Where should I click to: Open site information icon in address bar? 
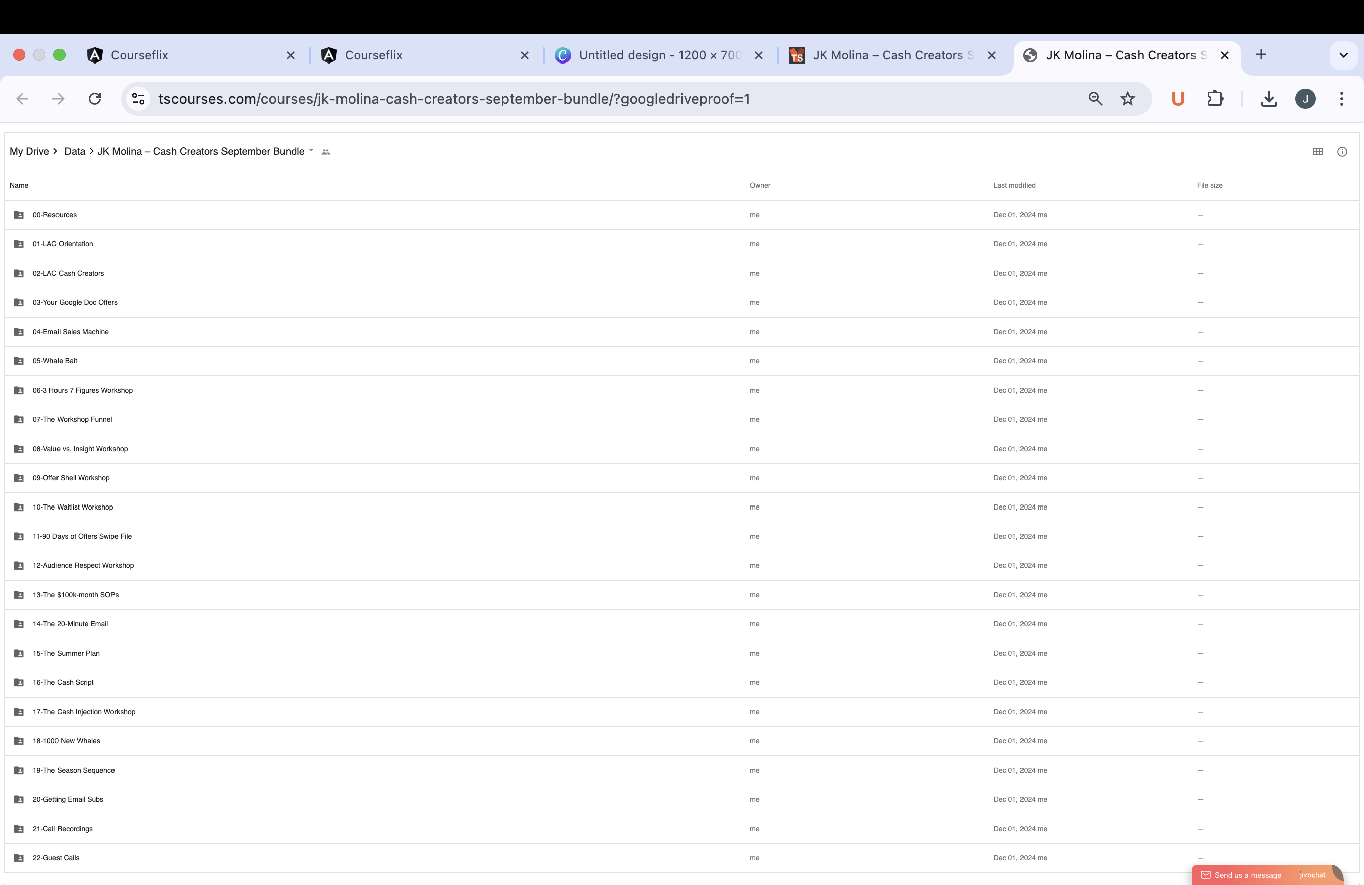[138, 99]
